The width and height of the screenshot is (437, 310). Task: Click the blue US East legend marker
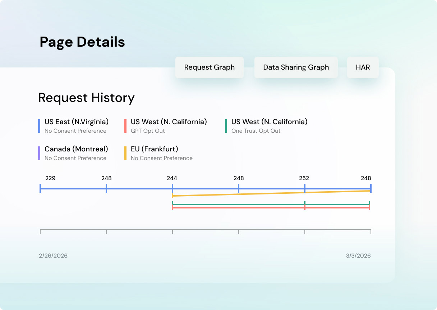pyautogui.click(x=39, y=126)
